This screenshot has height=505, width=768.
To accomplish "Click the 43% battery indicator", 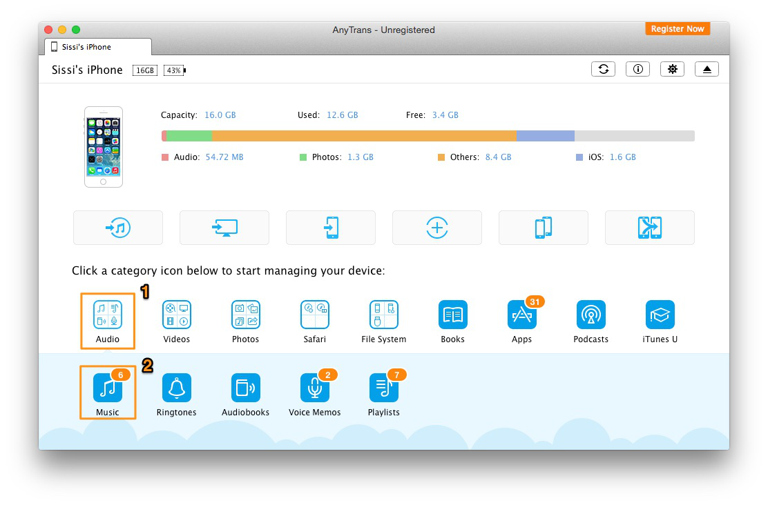I will (x=174, y=70).
